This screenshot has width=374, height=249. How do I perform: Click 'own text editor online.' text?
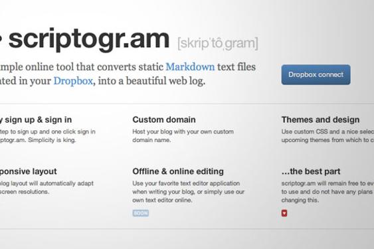[x=162, y=200]
